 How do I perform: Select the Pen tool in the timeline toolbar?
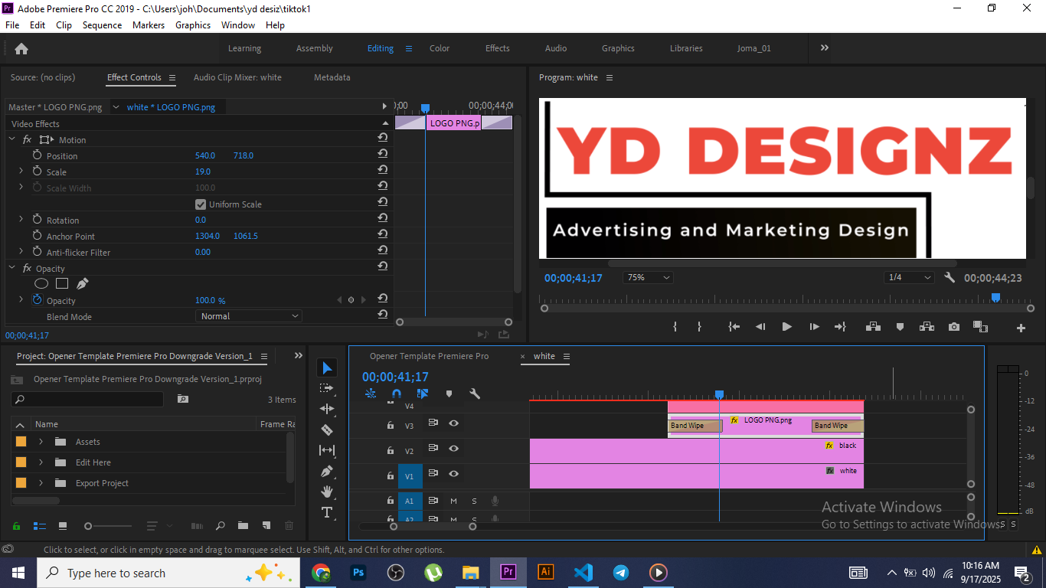point(327,471)
